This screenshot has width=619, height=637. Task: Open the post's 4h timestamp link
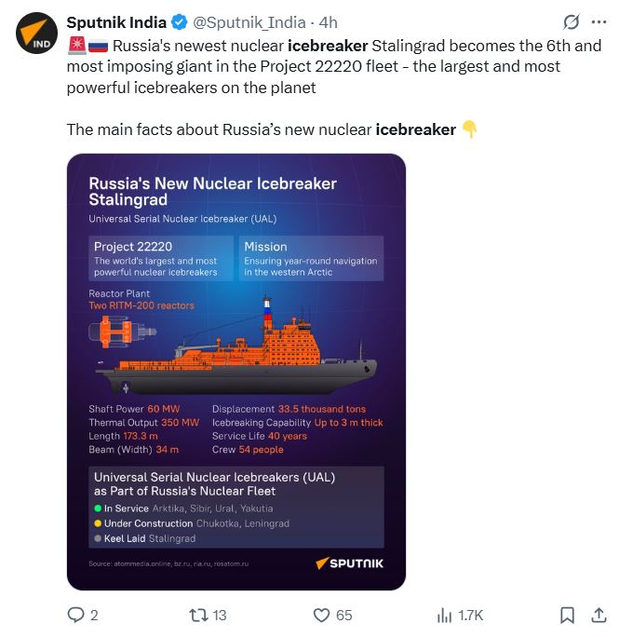(x=329, y=22)
